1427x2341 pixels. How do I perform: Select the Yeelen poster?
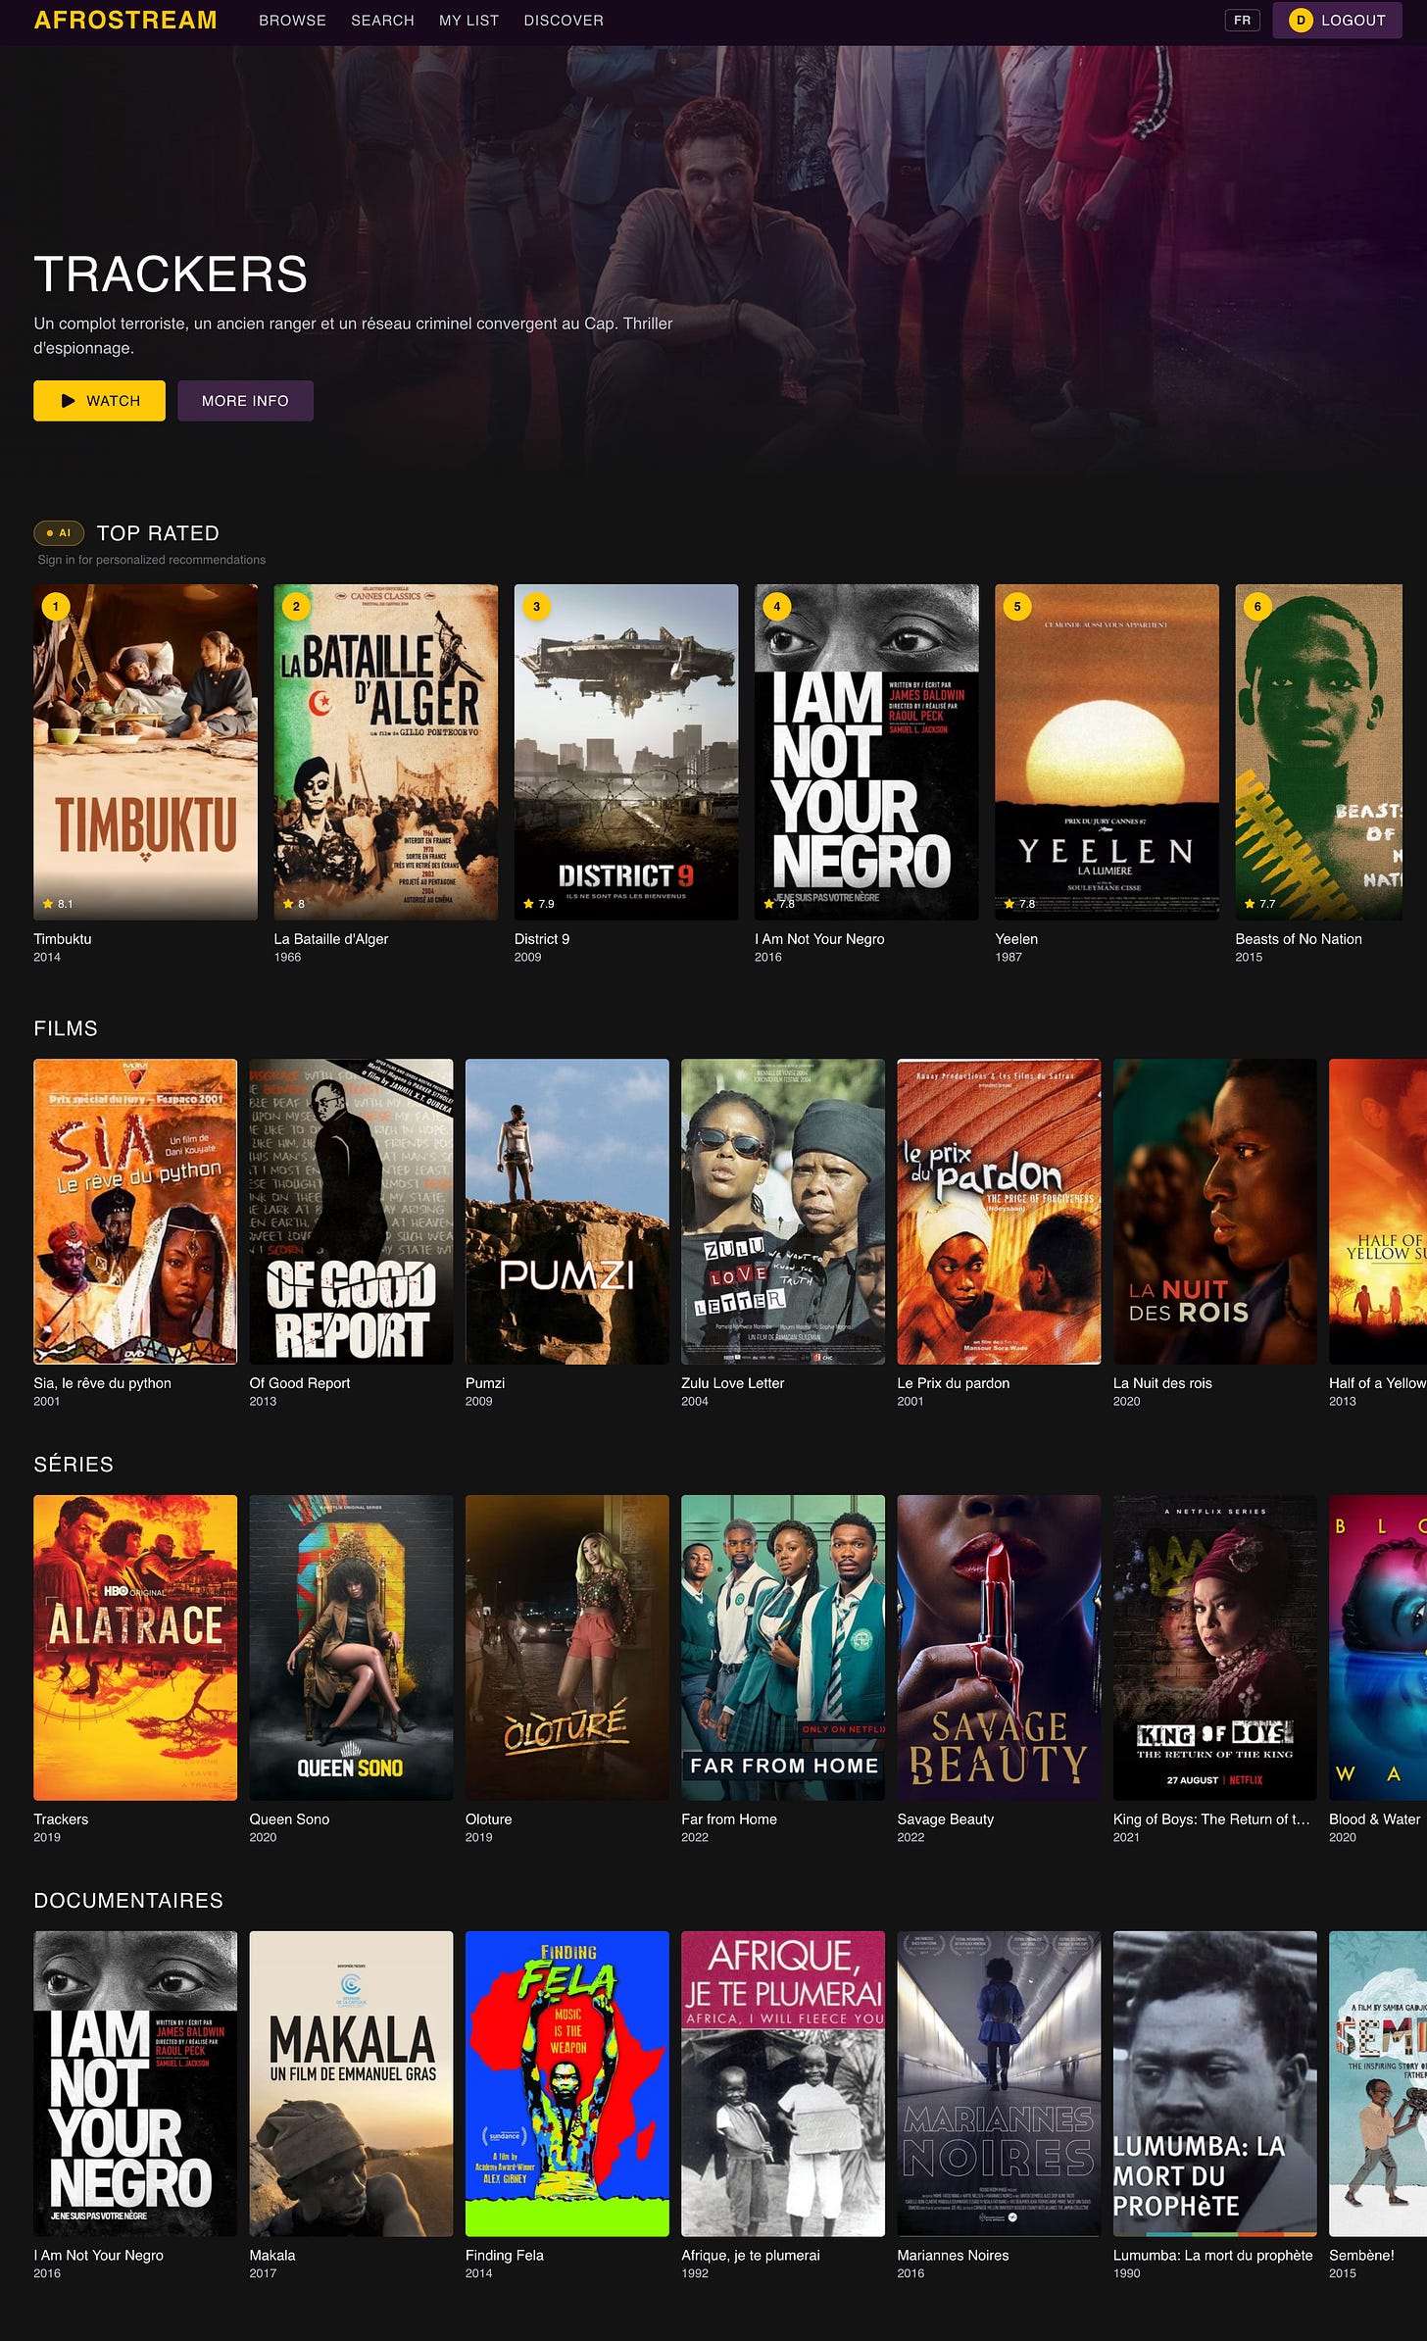1107,752
